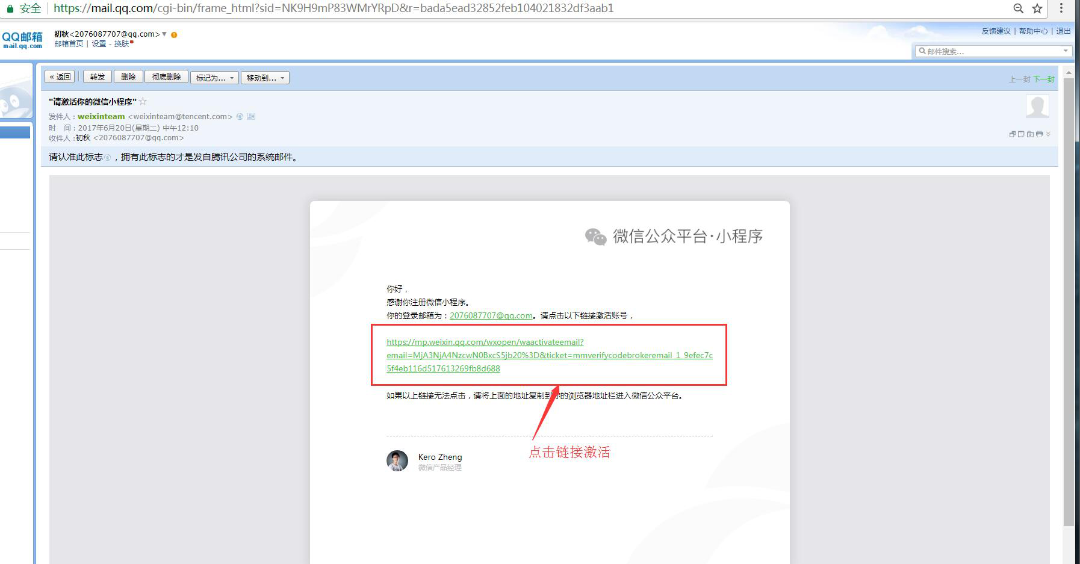Click the address bar URL
Image resolution: width=1080 pixels, height=564 pixels.
click(x=334, y=8)
